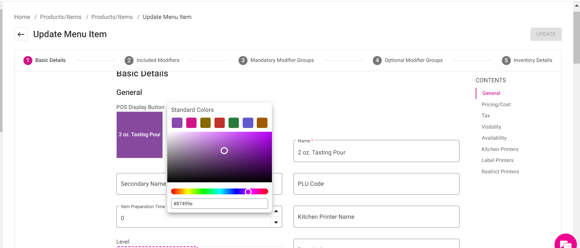Increase Item Preparation Time with up arrow
Image resolution: width=580 pixels, height=248 pixels.
click(x=276, y=211)
